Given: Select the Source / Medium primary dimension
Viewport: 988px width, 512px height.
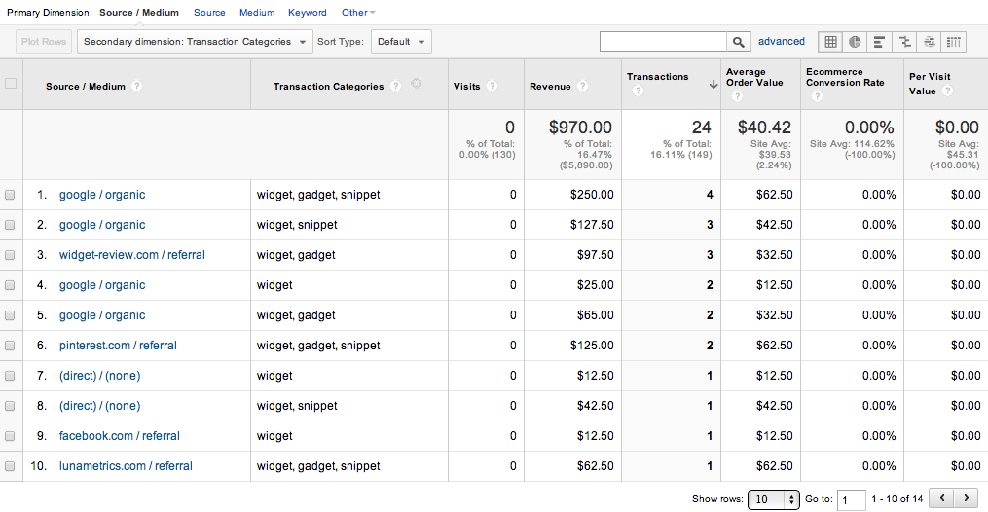Looking at the screenshot, I should [138, 12].
